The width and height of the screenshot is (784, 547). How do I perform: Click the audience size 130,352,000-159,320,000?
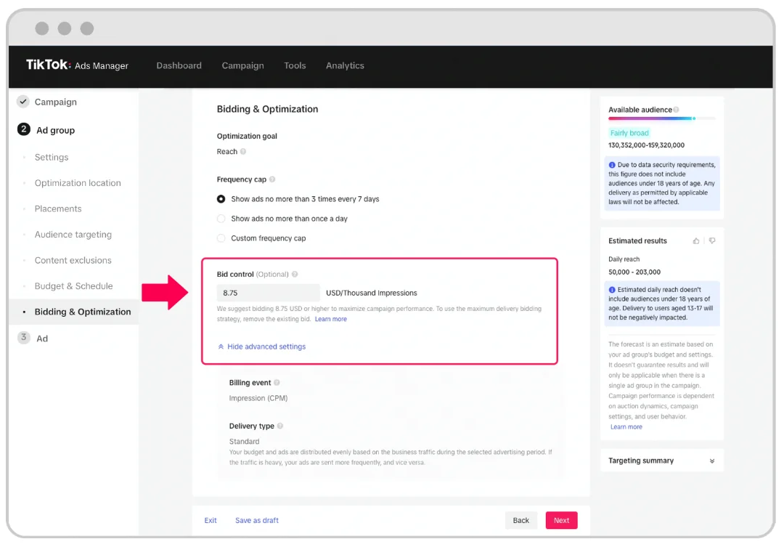pos(647,145)
